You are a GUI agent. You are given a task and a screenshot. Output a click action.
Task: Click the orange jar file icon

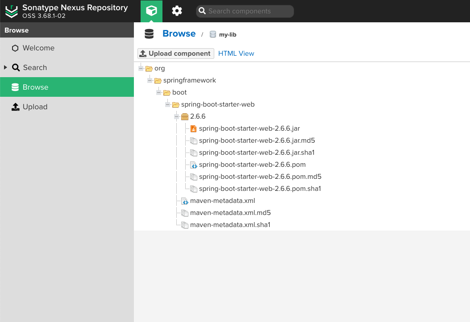point(194,128)
